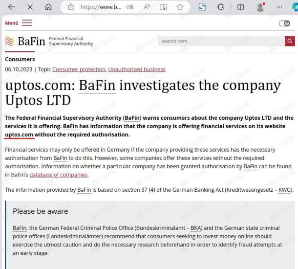
Task: Open the BaFin logo home link
Action: (x=25, y=41)
